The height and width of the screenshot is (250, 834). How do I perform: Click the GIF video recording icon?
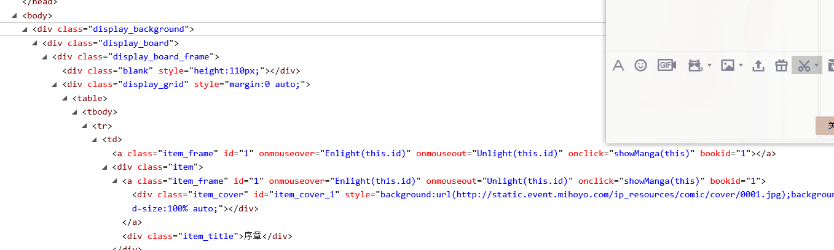tap(666, 65)
